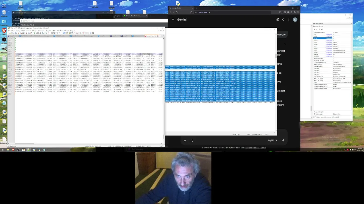Click the plus attach button in Gemini
Image resolution: width=364 pixels, height=204 pixels.
point(185,140)
